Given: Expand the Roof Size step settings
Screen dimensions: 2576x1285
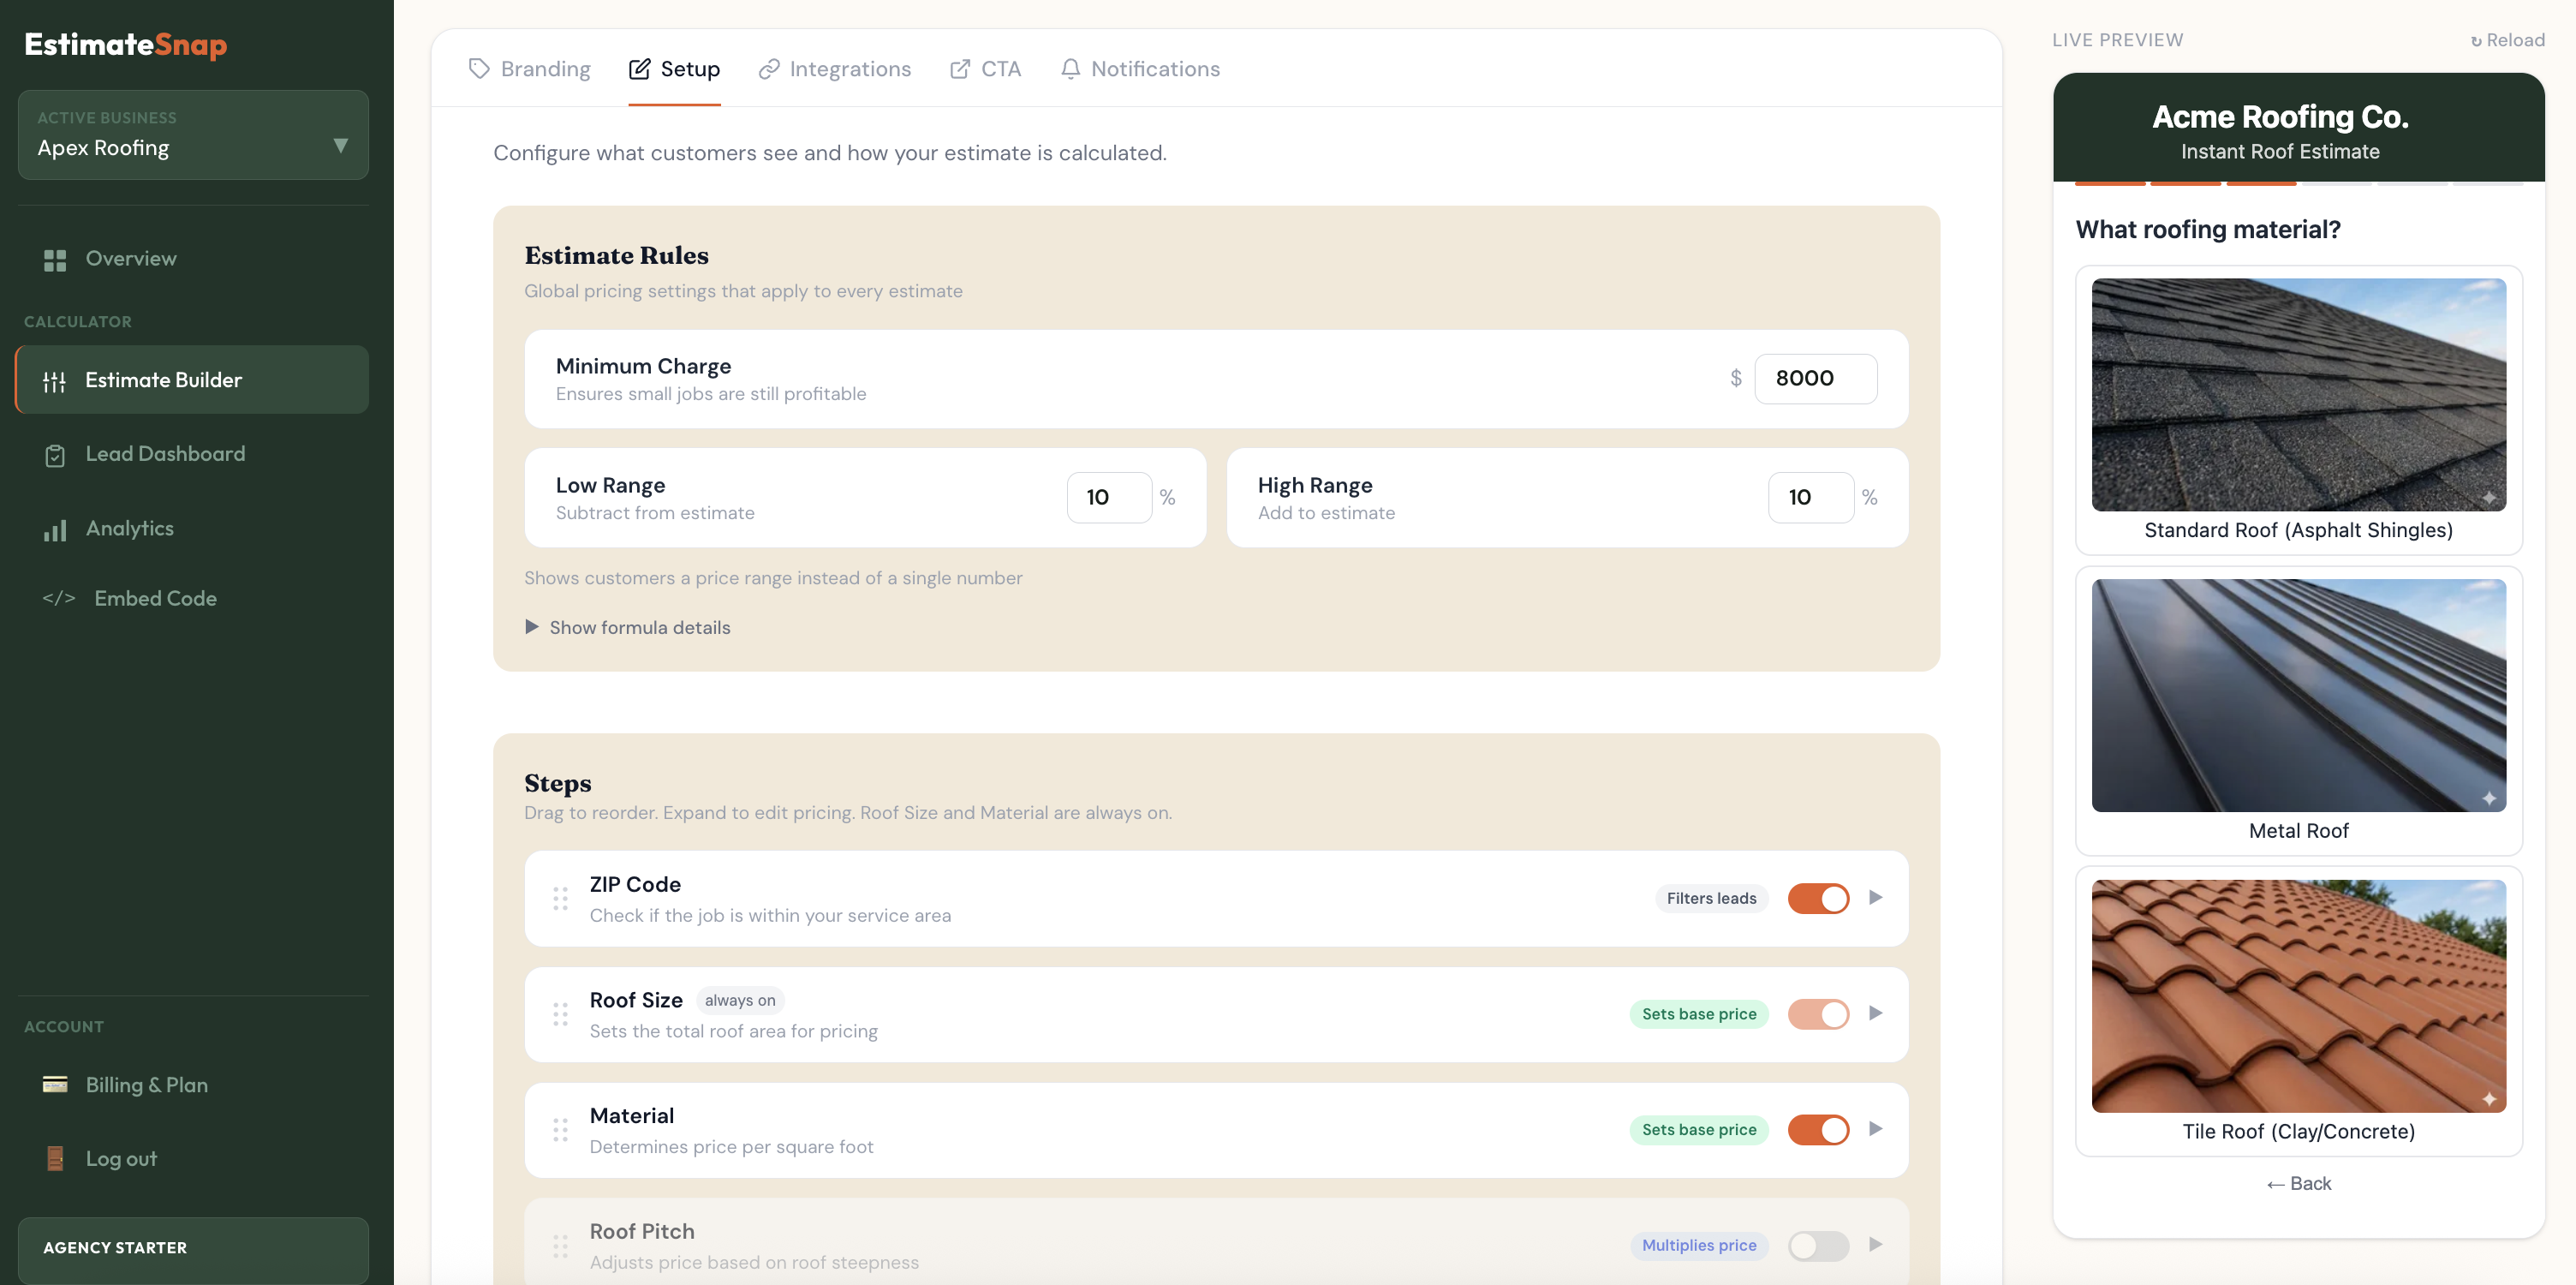Looking at the screenshot, I should (x=1875, y=1013).
